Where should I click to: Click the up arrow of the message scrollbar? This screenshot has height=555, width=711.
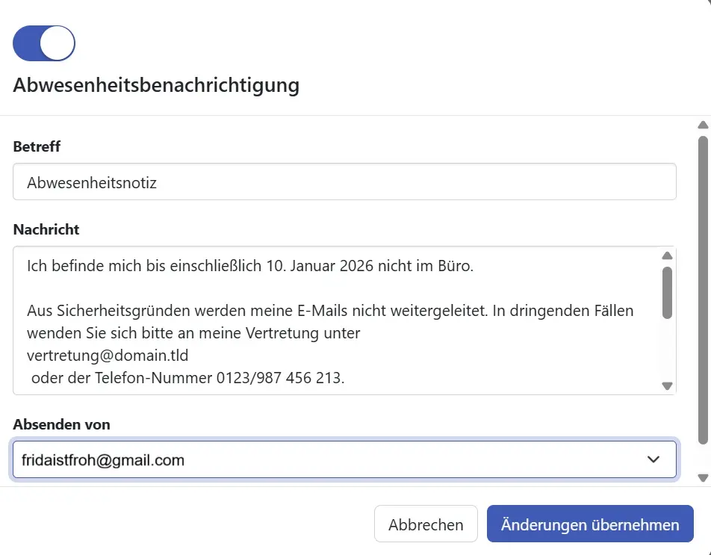pos(667,254)
